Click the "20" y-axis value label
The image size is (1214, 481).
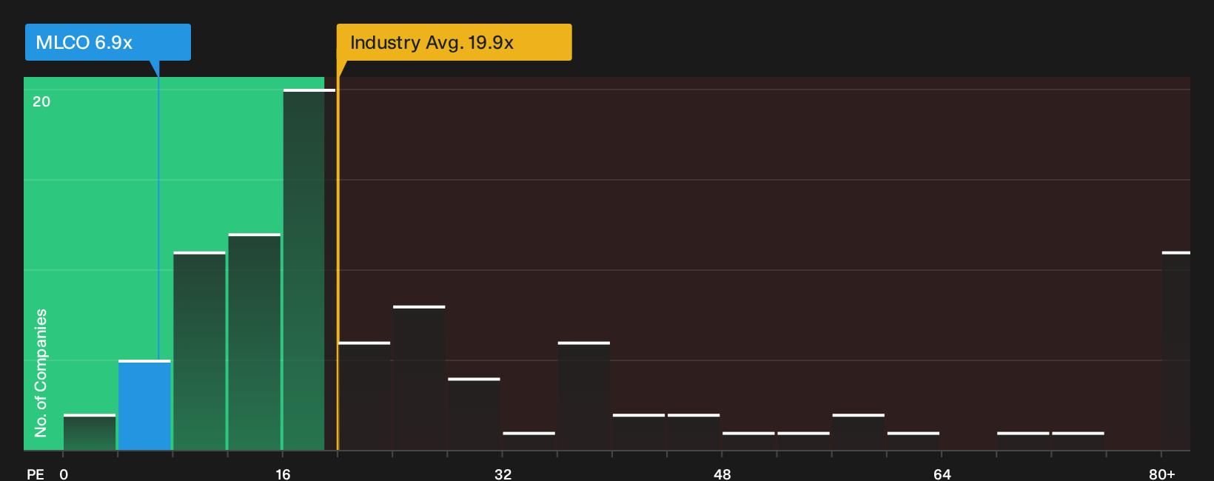41,101
